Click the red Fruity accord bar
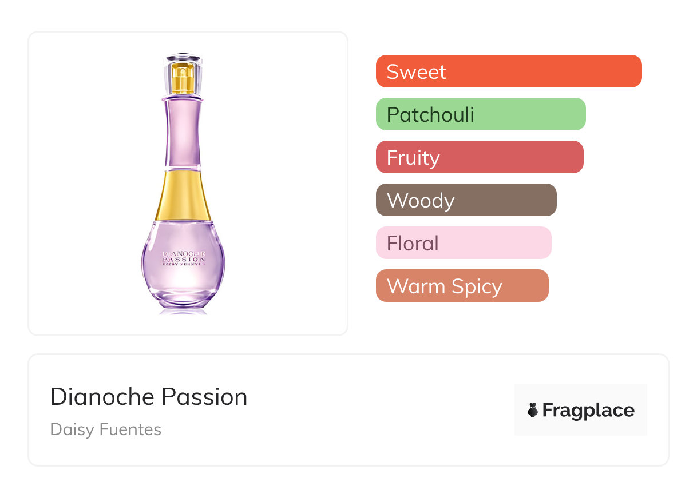 tap(480, 157)
